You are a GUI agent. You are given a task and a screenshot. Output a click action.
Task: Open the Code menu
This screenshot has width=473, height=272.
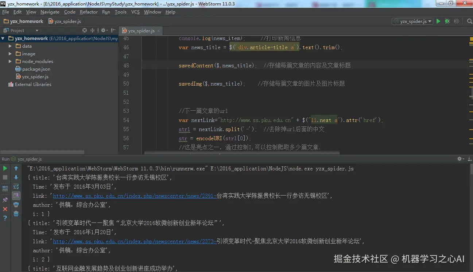click(70, 12)
